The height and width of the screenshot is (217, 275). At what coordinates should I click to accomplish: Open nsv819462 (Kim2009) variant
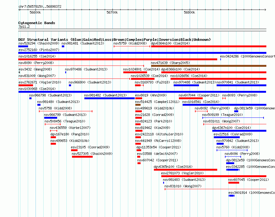(x=153, y=128)
